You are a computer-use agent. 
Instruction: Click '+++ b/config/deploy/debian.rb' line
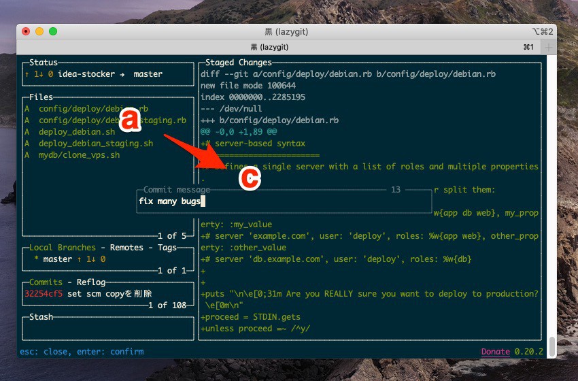click(x=269, y=120)
